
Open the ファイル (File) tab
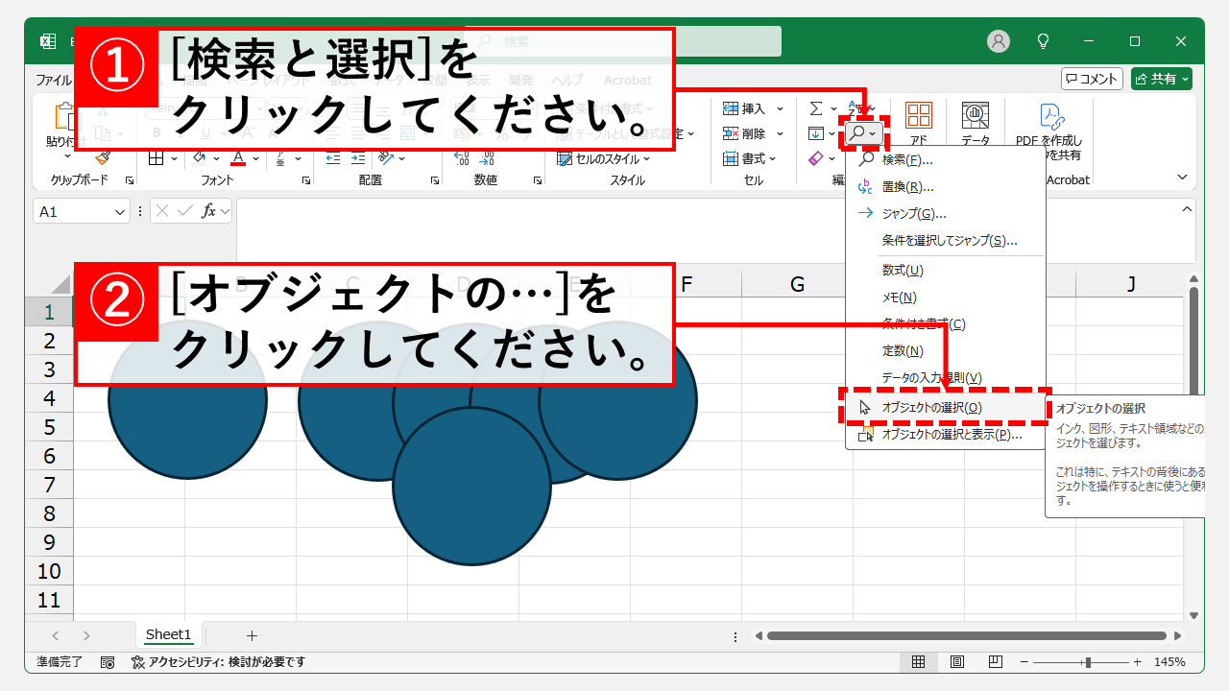point(54,80)
